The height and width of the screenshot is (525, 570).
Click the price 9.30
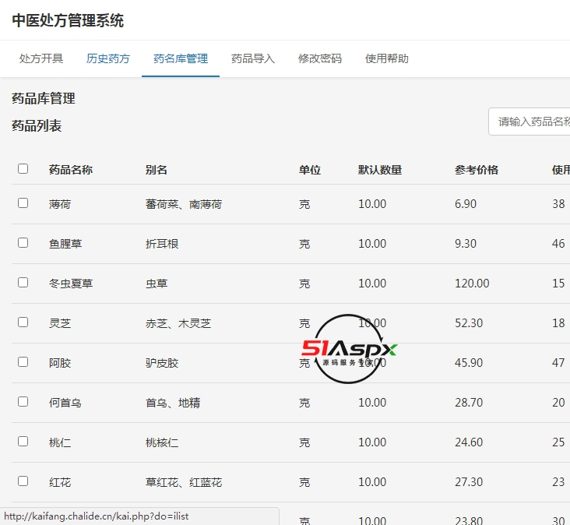(466, 244)
